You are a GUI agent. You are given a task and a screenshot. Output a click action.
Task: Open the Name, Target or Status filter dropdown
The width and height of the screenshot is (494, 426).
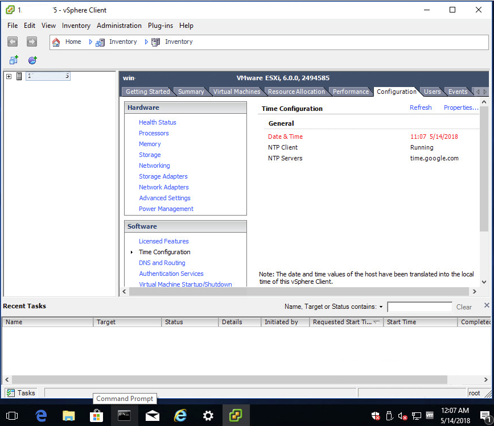click(381, 307)
